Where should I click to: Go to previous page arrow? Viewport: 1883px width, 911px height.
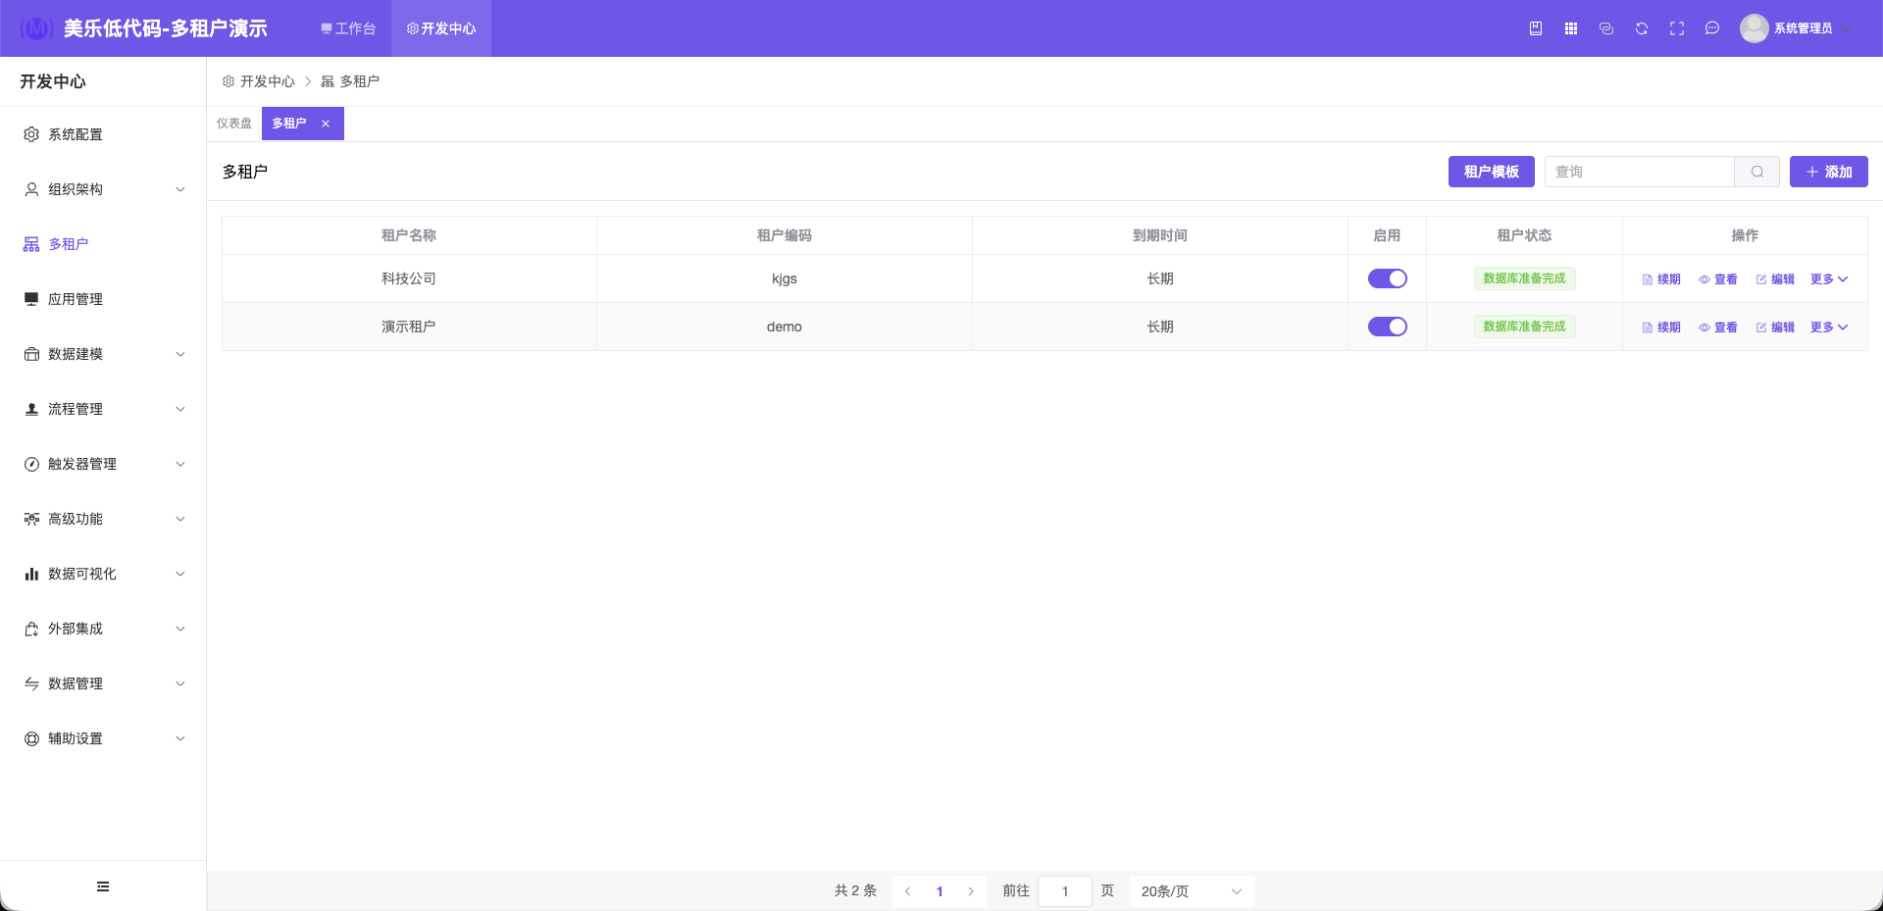(908, 891)
